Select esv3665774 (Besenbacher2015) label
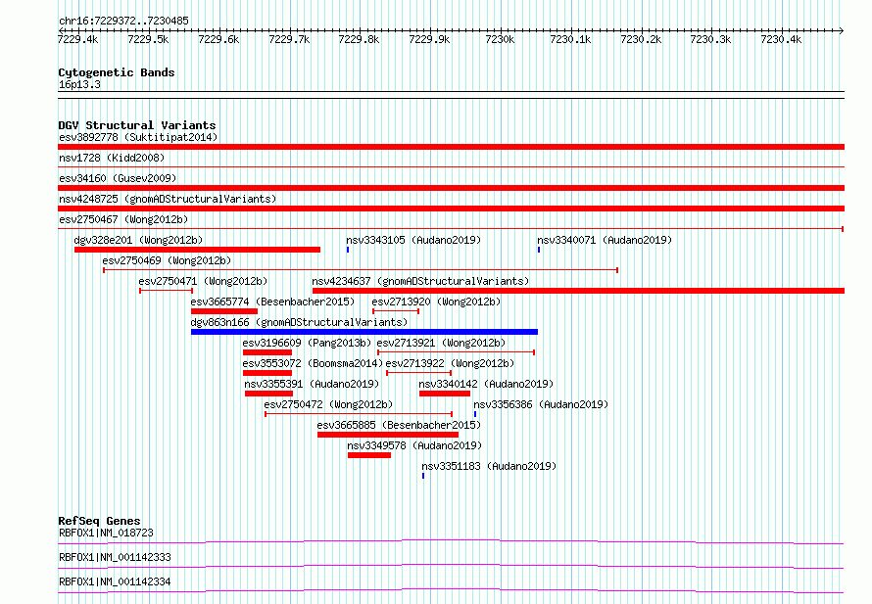The image size is (872, 604). [x=272, y=302]
